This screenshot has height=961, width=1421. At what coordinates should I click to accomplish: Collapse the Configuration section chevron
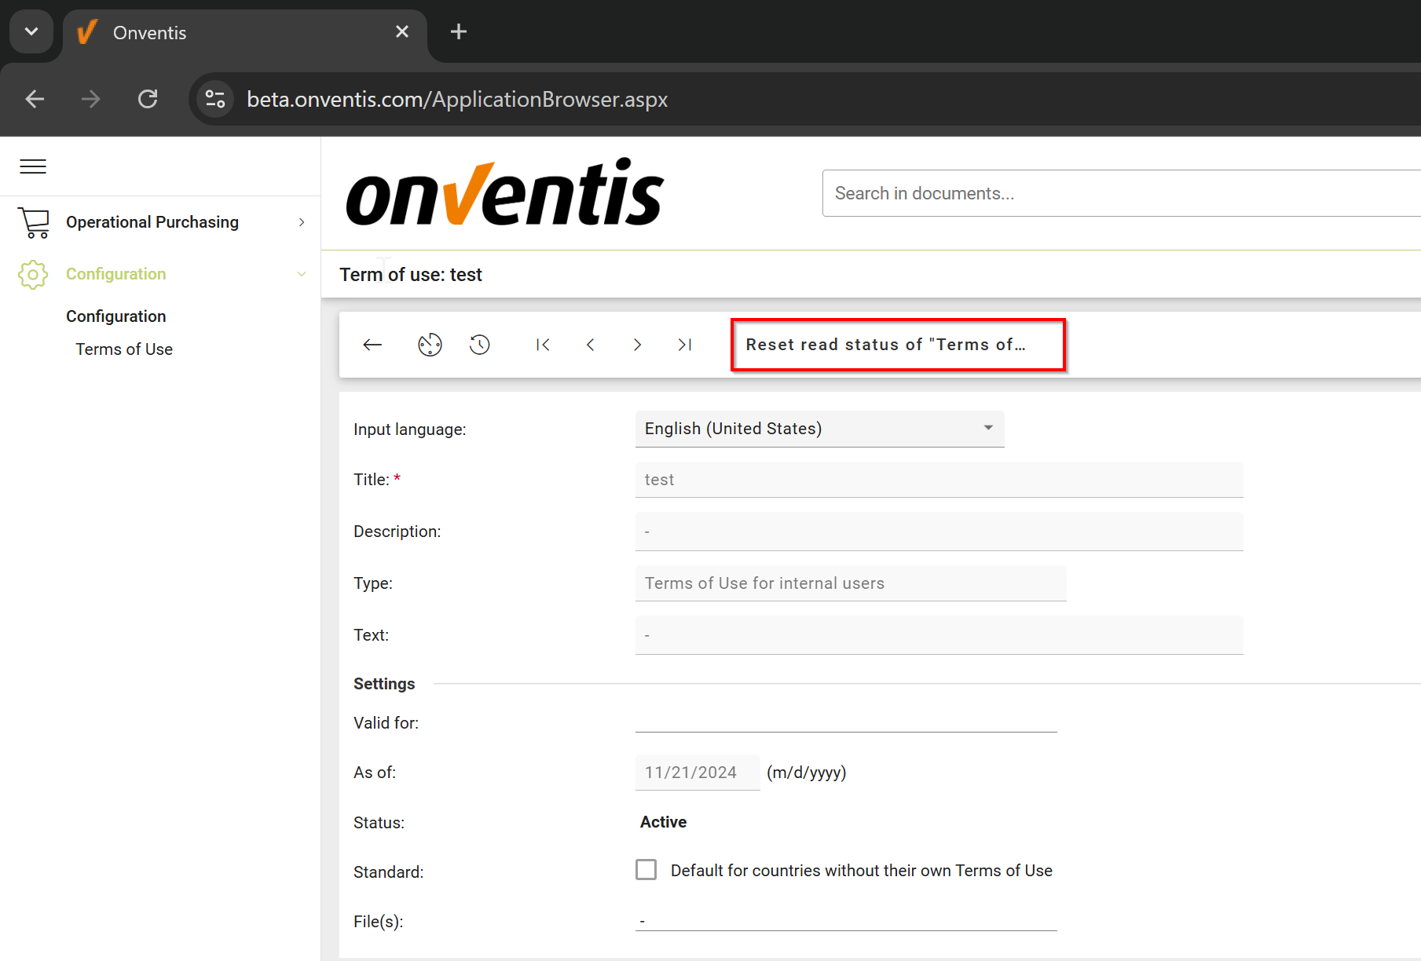point(302,274)
